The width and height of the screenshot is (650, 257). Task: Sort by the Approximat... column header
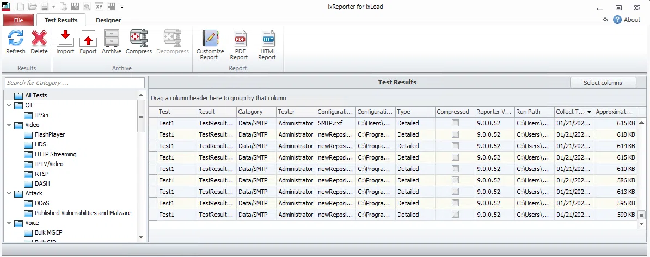click(x=615, y=112)
